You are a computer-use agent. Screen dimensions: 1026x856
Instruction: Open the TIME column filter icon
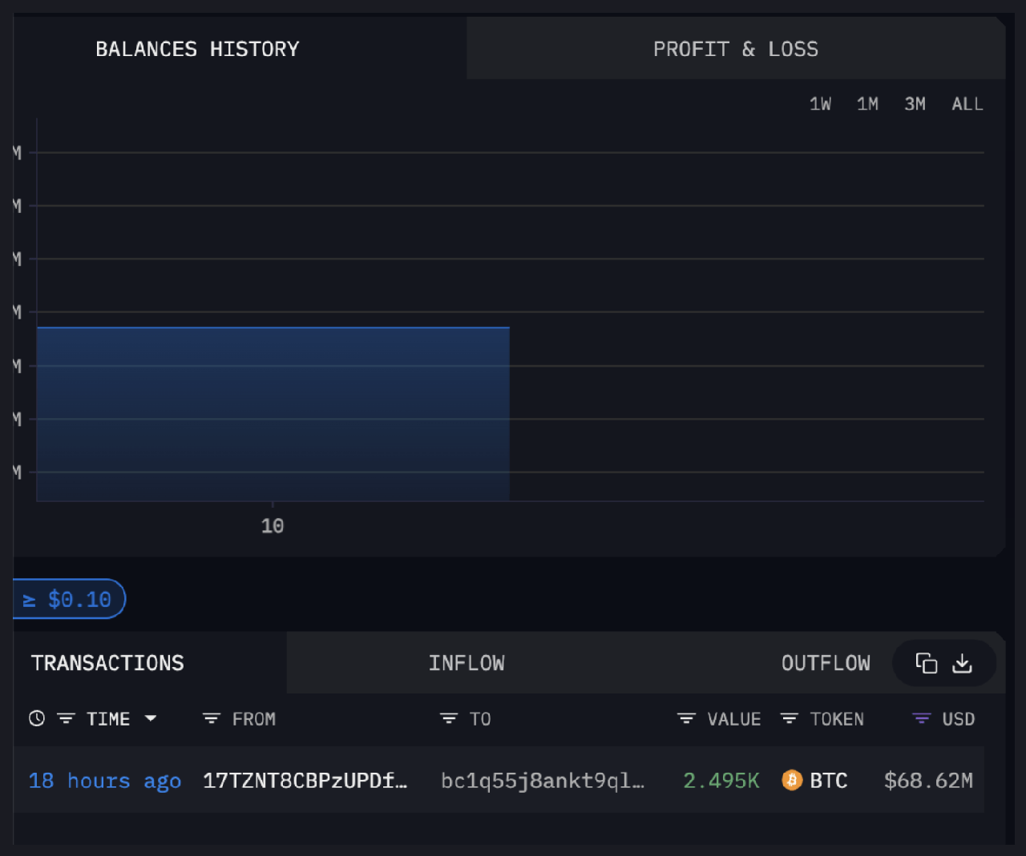pyautogui.click(x=66, y=719)
